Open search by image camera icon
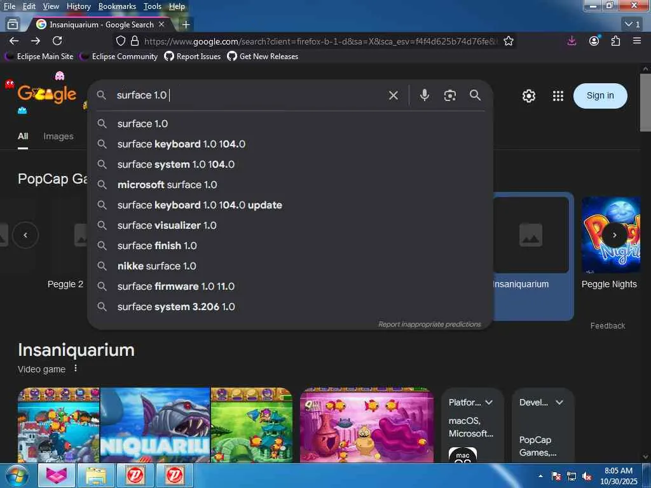This screenshot has width=651, height=488. [450, 95]
